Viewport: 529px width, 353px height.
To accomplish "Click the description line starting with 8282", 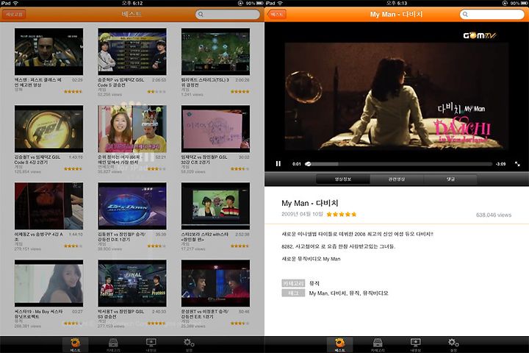I will pyautogui.click(x=338, y=246).
